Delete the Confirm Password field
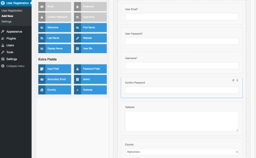This screenshot has height=158, width=256. (237, 80)
